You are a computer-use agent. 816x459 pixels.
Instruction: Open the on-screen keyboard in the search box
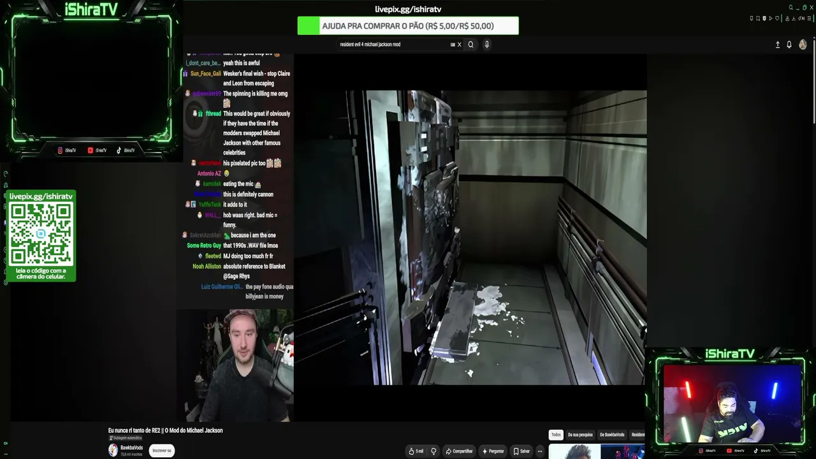[453, 45]
